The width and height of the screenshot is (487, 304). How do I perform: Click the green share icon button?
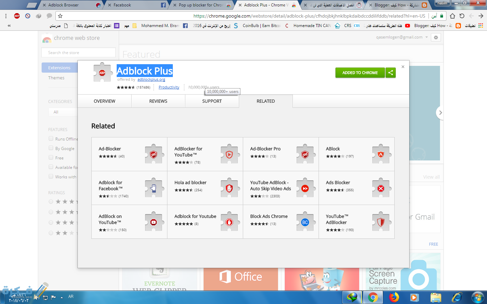point(391,73)
